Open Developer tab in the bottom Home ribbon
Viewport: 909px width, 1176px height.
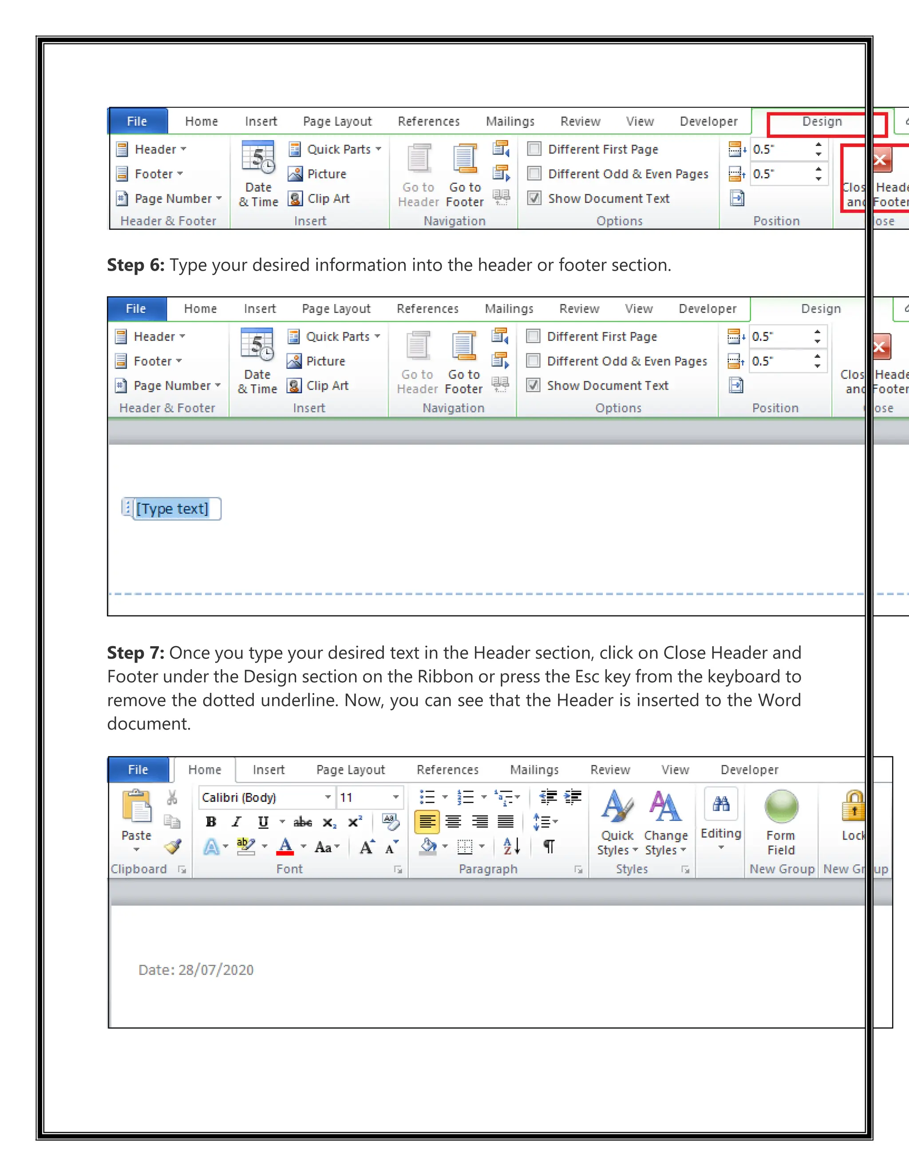pyautogui.click(x=750, y=770)
